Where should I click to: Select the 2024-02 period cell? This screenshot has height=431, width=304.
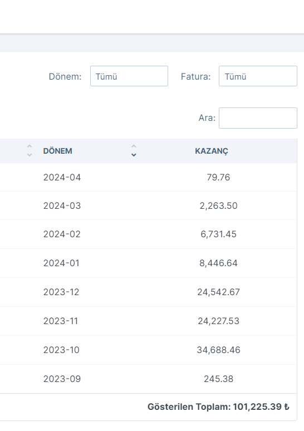[62, 234]
